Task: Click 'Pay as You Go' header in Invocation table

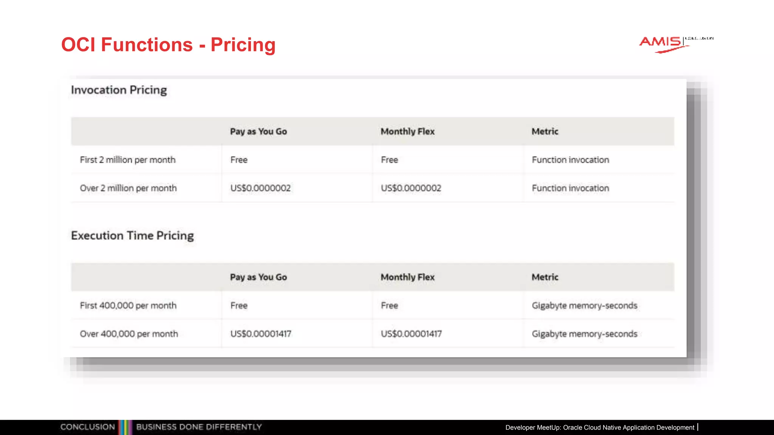Action: (x=259, y=131)
